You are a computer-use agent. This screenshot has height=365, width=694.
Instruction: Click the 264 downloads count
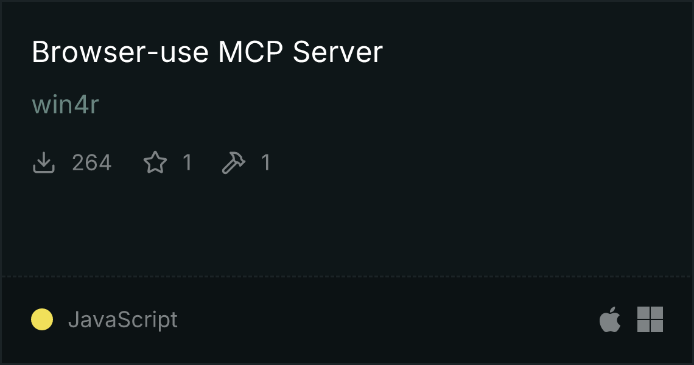coord(91,162)
